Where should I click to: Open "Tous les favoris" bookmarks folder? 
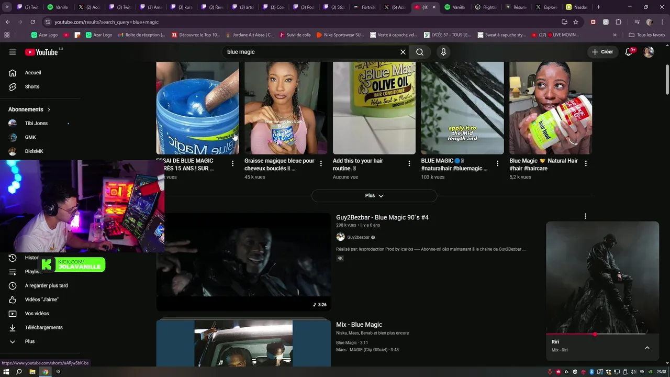pyautogui.click(x=647, y=35)
